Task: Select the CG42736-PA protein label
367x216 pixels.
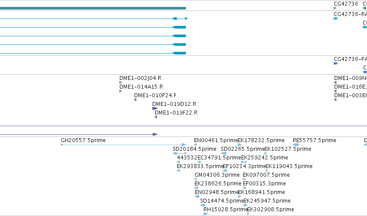Action: [350, 59]
